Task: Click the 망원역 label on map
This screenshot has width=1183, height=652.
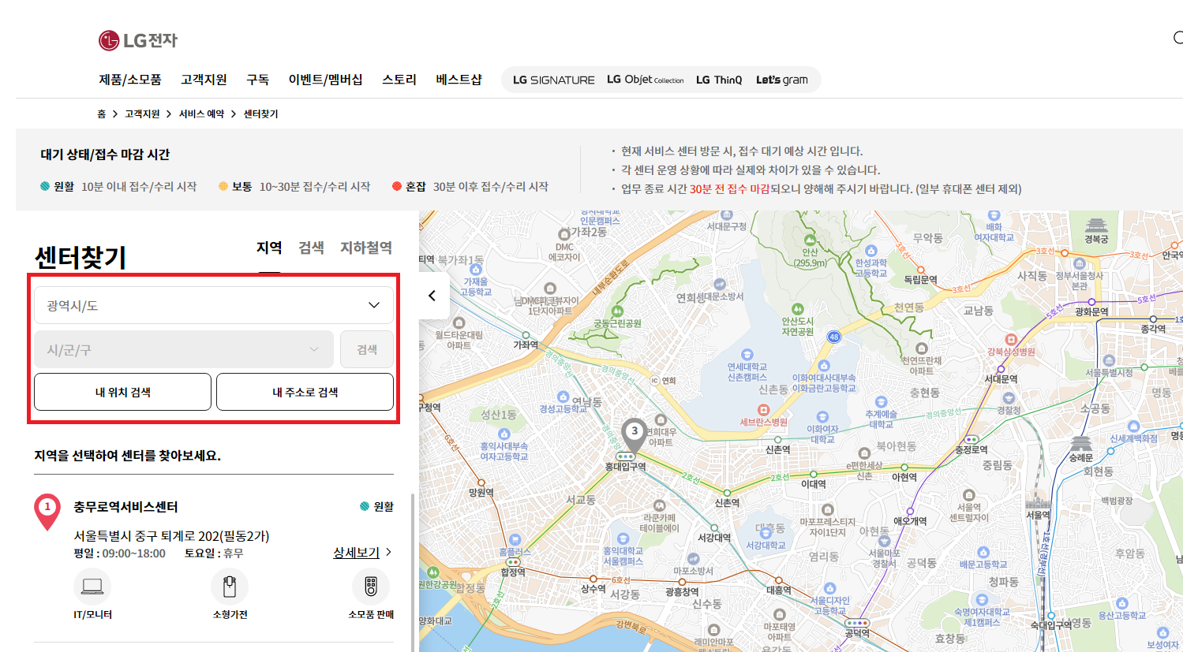Action: [x=481, y=493]
